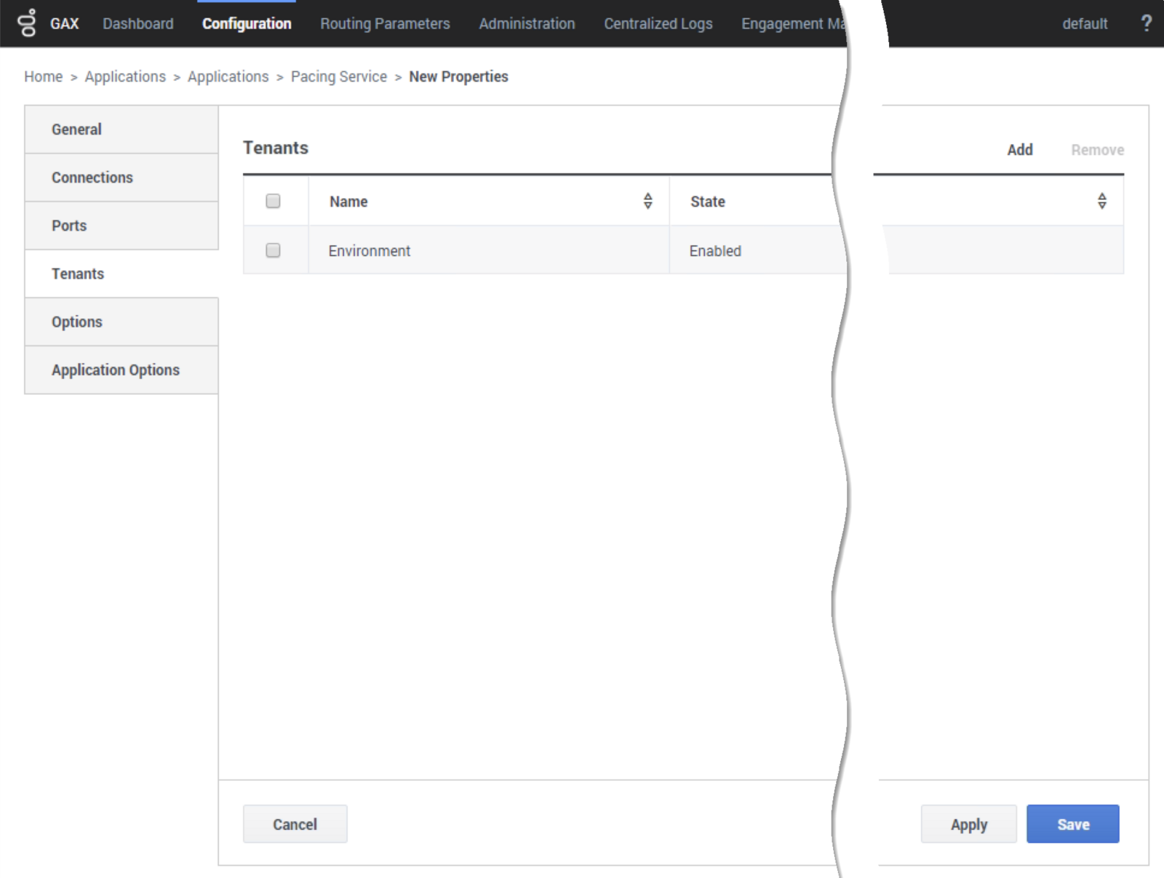Viewport: 1164px width, 878px height.
Task: Click the Apply button
Action: coord(969,824)
